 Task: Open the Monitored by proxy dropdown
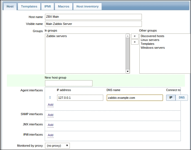coord(57,145)
